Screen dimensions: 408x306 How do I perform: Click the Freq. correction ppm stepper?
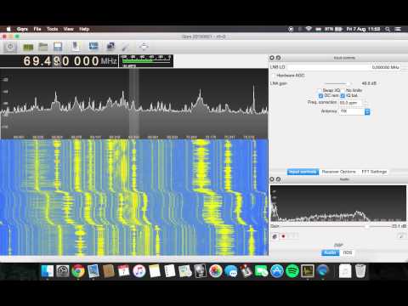(365, 103)
